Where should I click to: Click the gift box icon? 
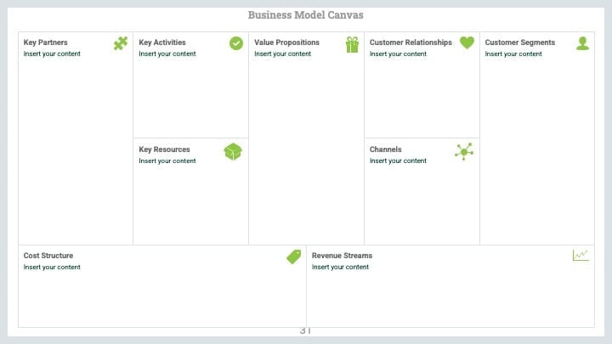pos(352,44)
